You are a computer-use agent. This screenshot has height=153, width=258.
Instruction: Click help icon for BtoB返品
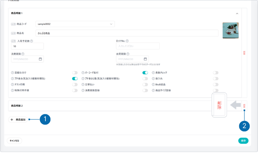153,84
